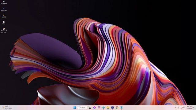Select the Titles document on desktop
Viewport: 196px width, 110px height.
pos(4,23)
